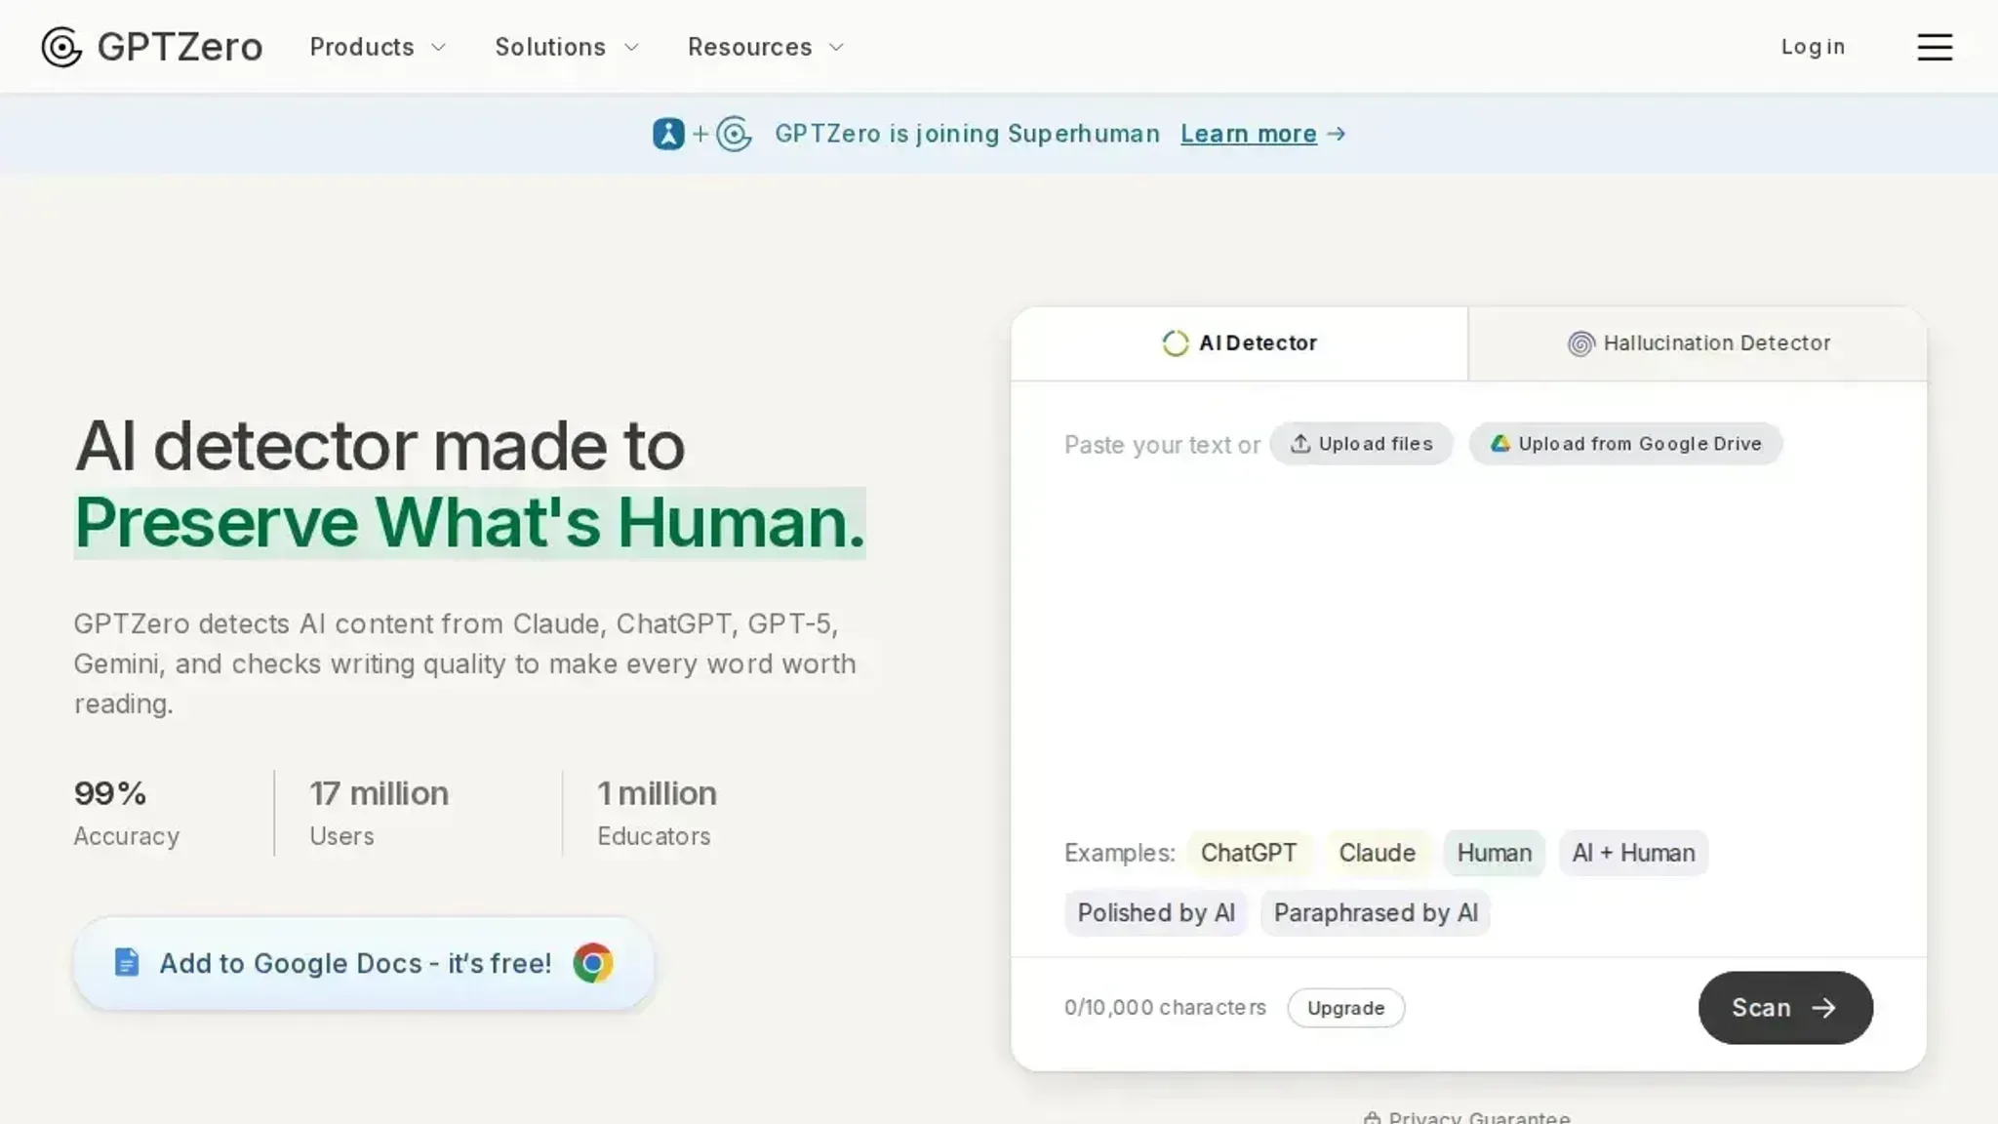This screenshot has height=1124, width=1998.
Task: Click the 'Preserve What's Human.' headline
Action: pyautogui.click(x=470, y=523)
